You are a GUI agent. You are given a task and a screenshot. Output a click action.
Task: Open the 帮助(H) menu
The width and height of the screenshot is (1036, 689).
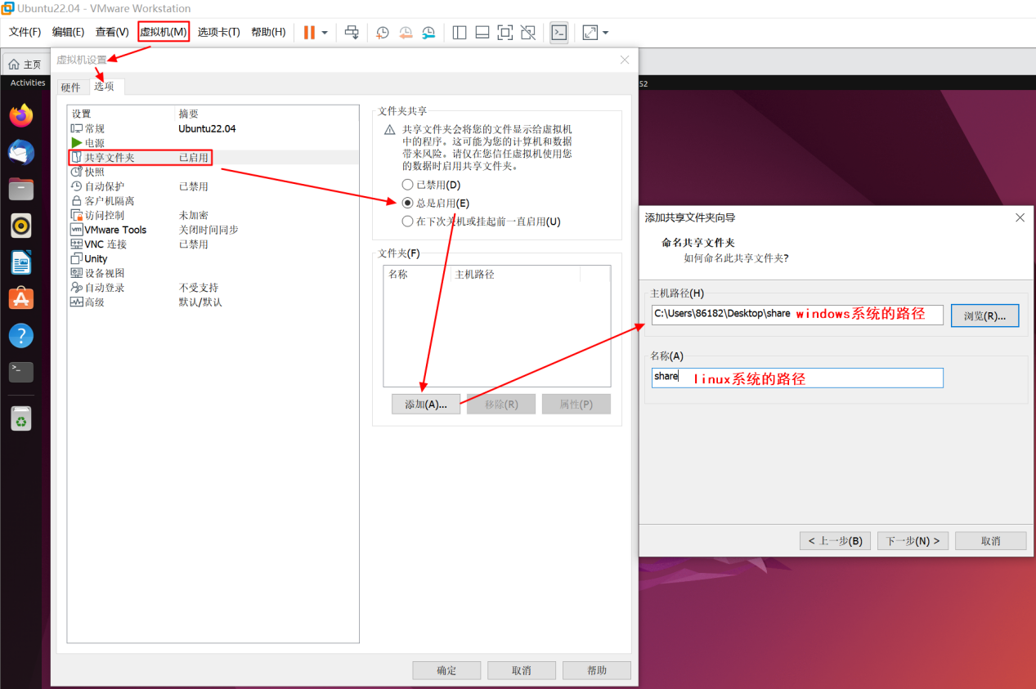tap(268, 32)
